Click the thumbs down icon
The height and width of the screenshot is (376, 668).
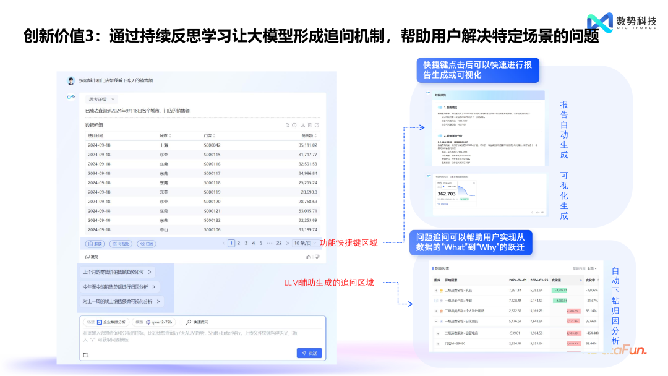(x=317, y=257)
